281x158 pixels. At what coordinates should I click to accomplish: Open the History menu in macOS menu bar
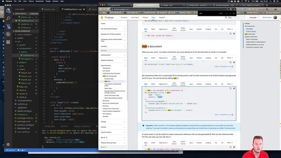[31, 1]
